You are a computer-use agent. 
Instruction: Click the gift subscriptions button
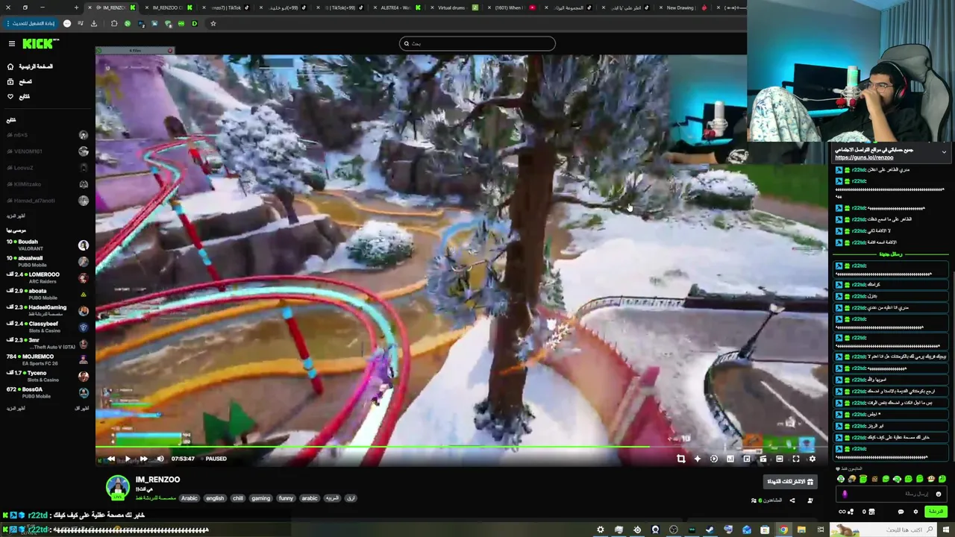coord(790,482)
